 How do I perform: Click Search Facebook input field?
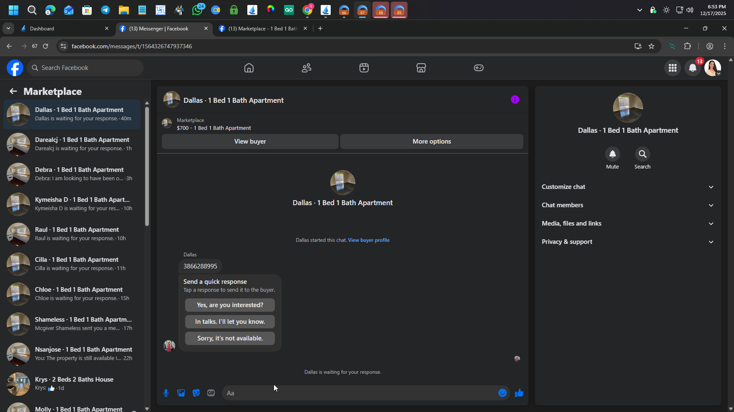[x=85, y=68]
